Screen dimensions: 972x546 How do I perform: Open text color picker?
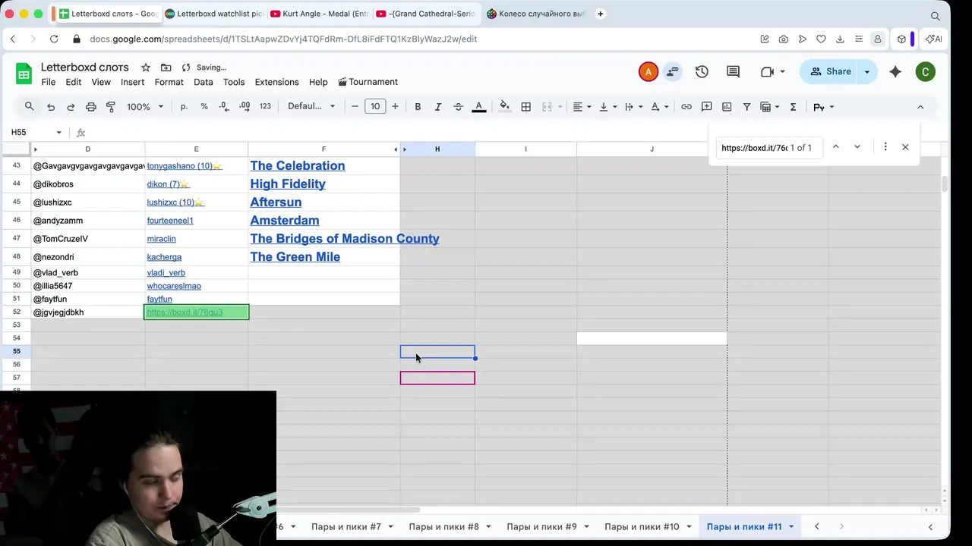tap(479, 107)
